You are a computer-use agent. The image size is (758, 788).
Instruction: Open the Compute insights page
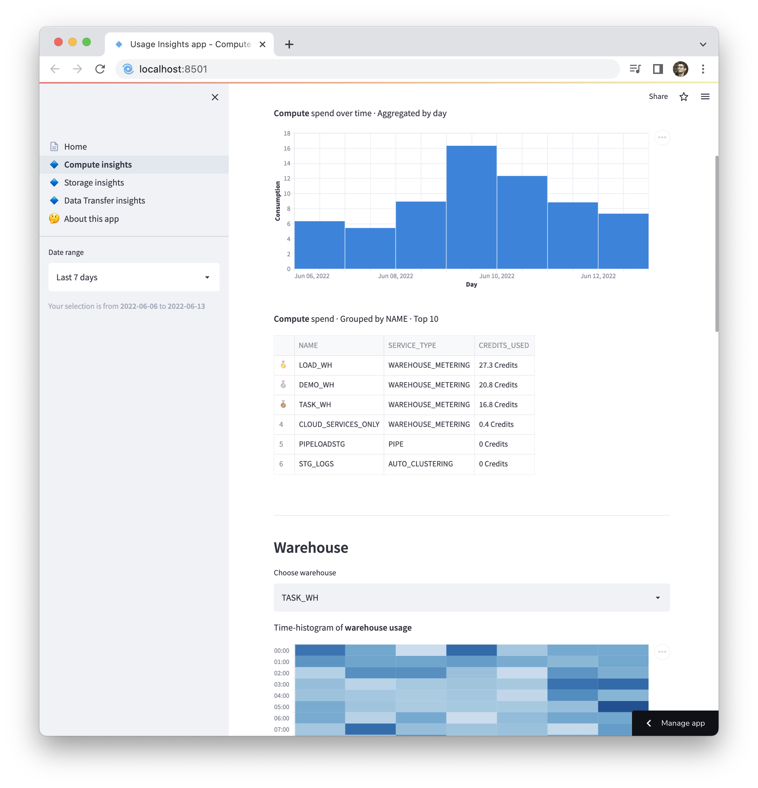pos(97,164)
